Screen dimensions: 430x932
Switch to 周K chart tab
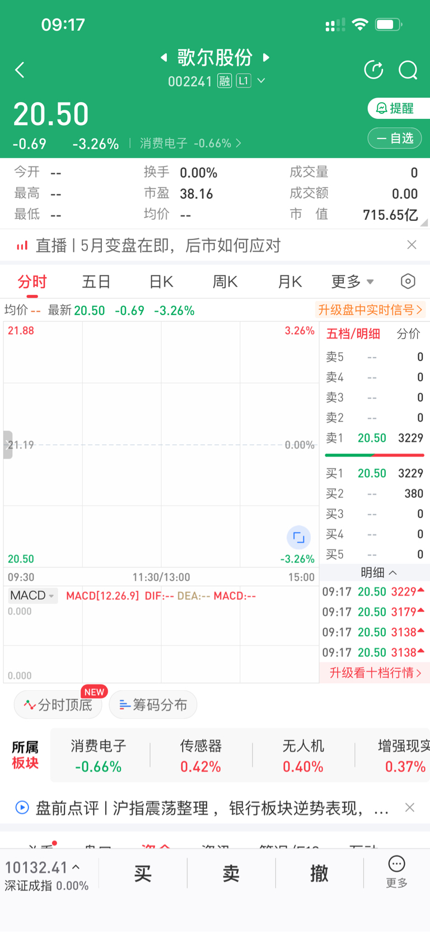225,282
